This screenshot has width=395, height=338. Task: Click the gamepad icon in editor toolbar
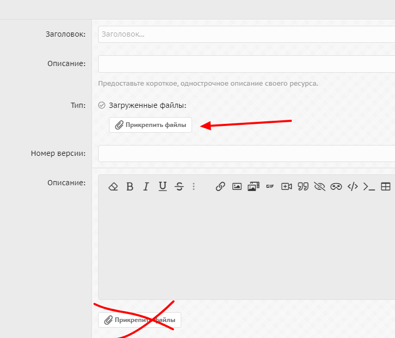(336, 186)
